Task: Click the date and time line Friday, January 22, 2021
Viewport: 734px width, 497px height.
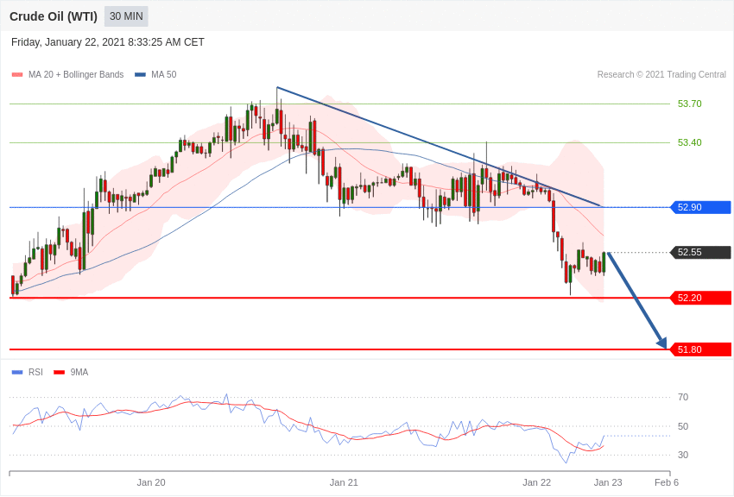Action: [x=108, y=42]
